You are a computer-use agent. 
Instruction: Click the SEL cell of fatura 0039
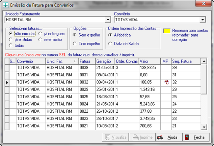(x=12, y=68)
